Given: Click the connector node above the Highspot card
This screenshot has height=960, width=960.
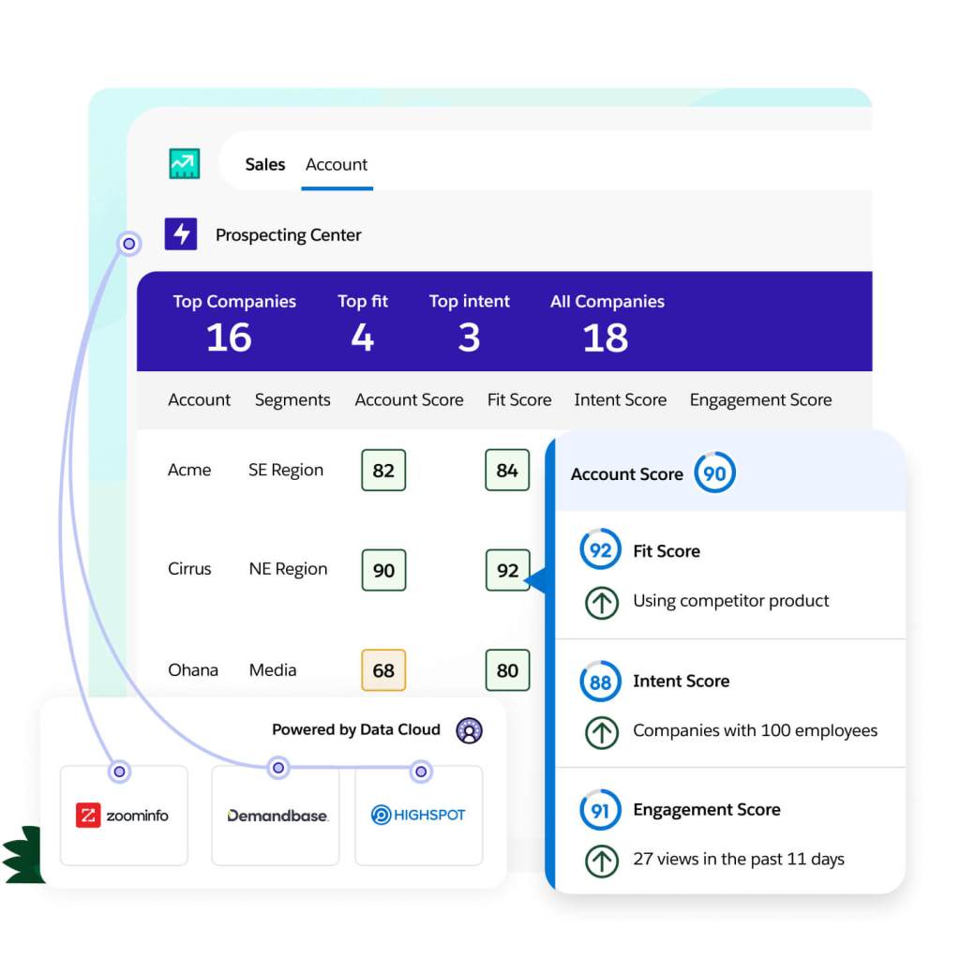Looking at the screenshot, I should 421,772.
